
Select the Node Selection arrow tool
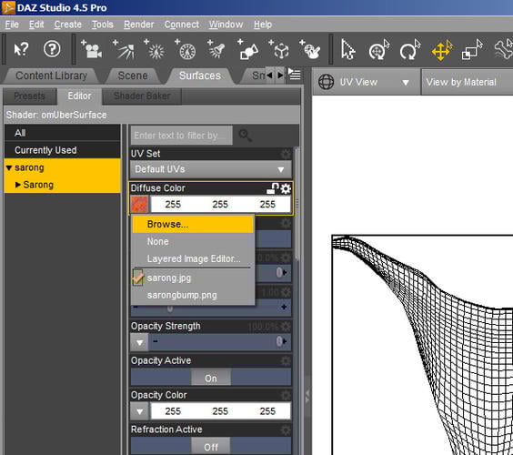coord(347,50)
